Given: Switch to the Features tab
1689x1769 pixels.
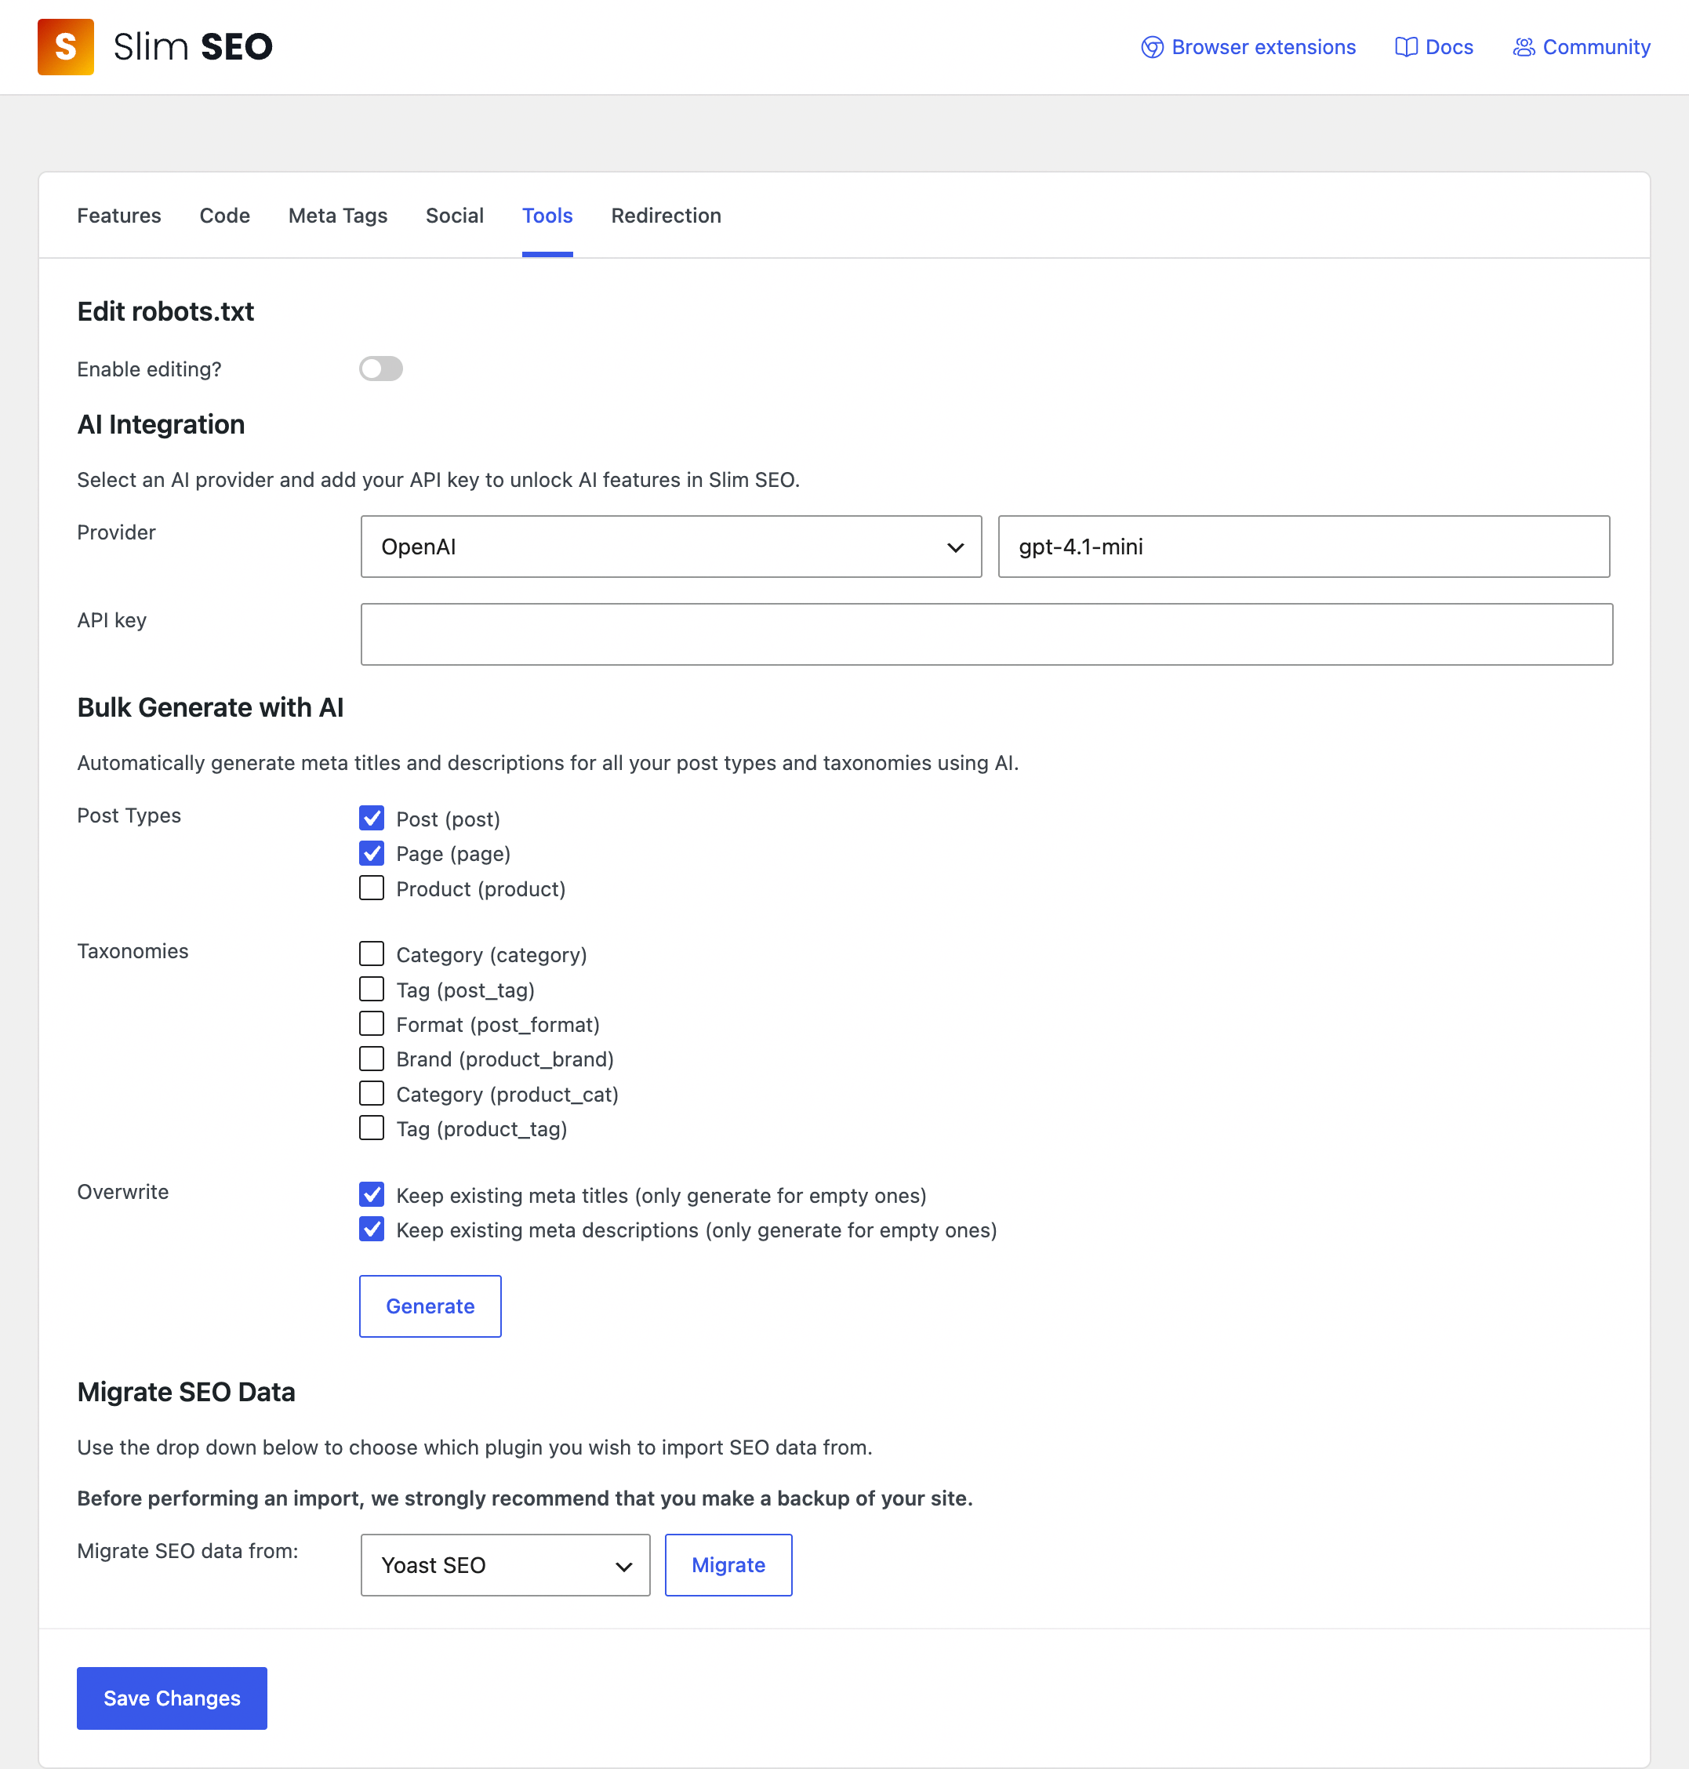Looking at the screenshot, I should pyautogui.click(x=119, y=215).
